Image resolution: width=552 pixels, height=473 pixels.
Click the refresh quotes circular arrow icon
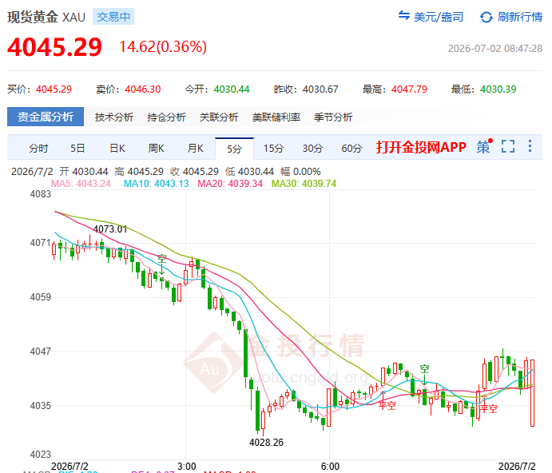pyautogui.click(x=486, y=17)
